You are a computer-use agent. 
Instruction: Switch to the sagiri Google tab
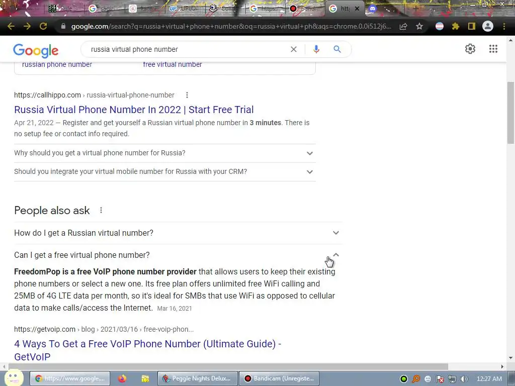[105, 9]
